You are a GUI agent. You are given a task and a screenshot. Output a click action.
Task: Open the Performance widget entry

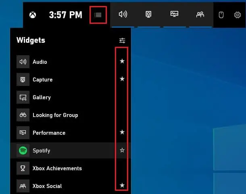pyautogui.click(x=71, y=133)
